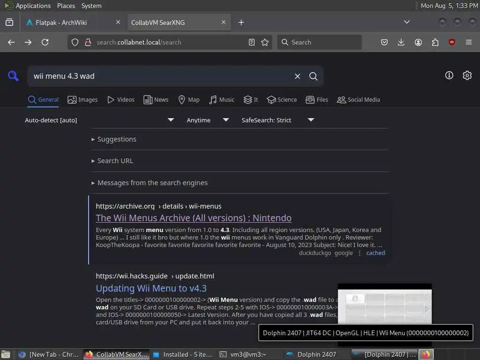The width and height of the screenshot is (480, 360).
Task: Open the Firefox hamburger menu
Action: [x=469, y=42]
